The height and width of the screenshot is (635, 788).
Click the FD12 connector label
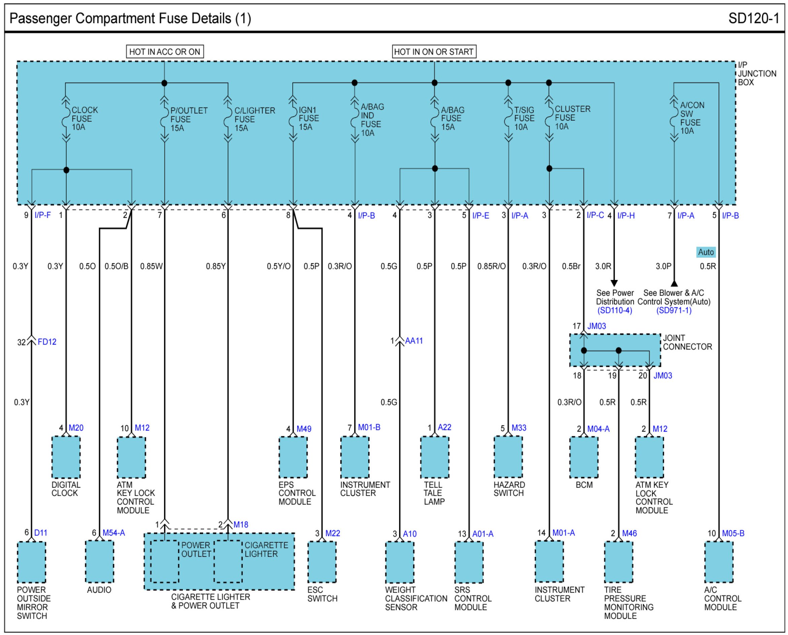[47, 342]
